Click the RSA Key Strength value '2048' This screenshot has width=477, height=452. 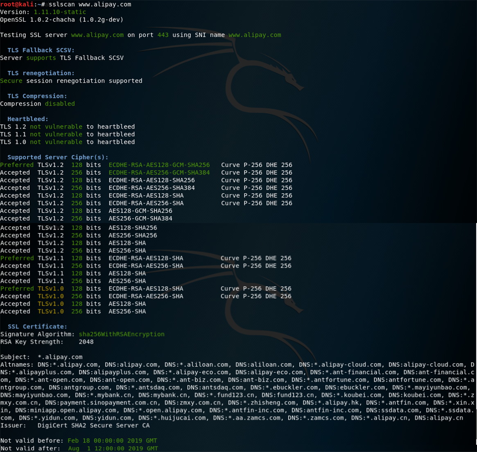coord(86,342)
